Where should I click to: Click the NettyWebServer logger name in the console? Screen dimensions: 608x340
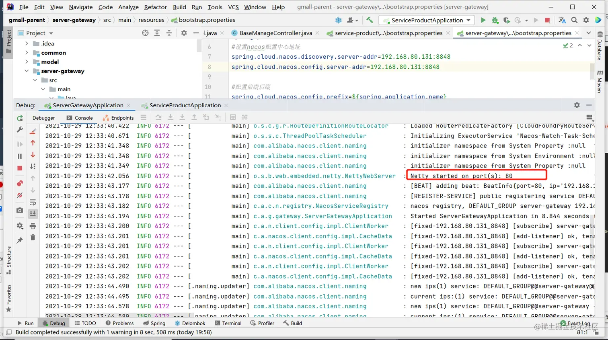coord(325,176)
